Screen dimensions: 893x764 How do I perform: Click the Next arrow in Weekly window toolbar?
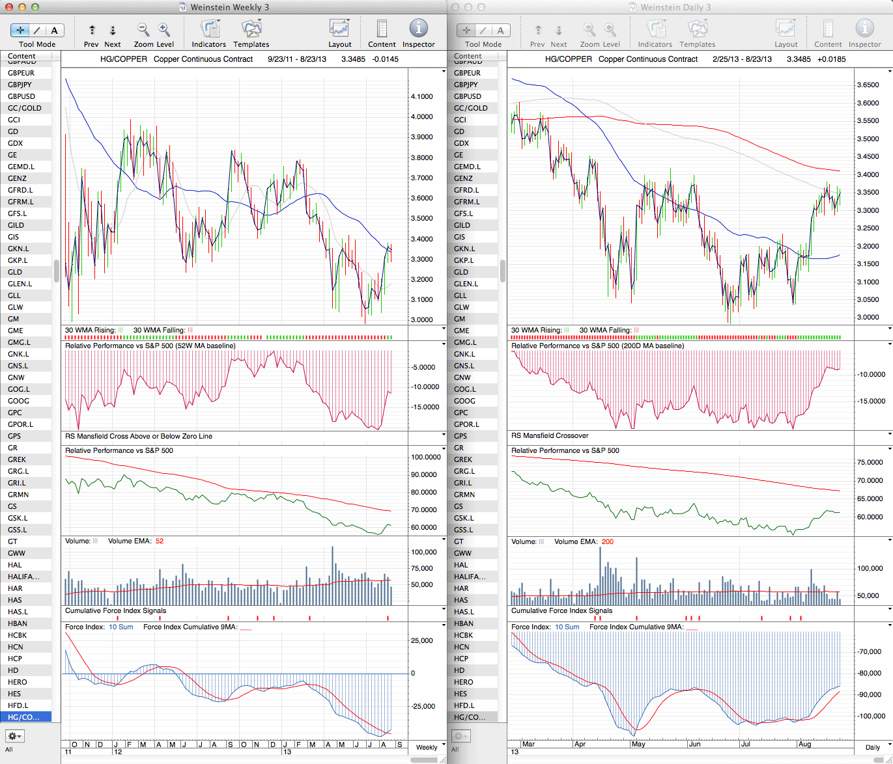pyautogui.click(x=113, y=31)
